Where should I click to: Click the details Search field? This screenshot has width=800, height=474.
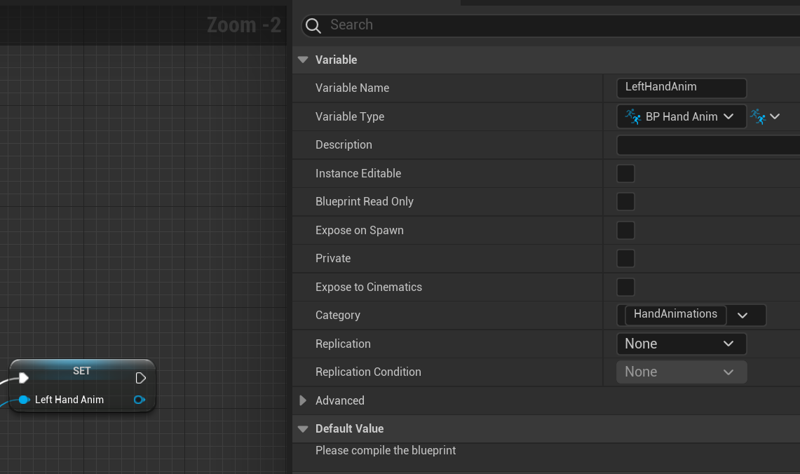554,26
